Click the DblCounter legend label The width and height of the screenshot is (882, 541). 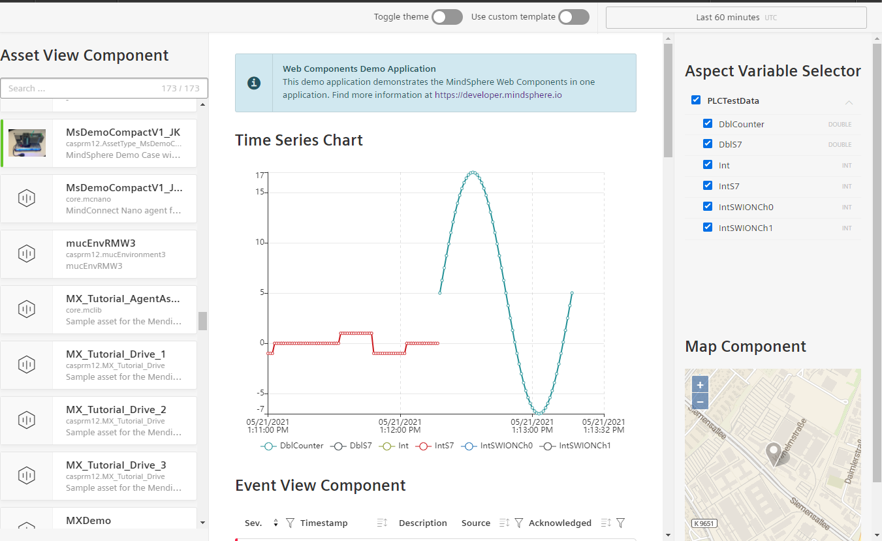coord(302,446)
